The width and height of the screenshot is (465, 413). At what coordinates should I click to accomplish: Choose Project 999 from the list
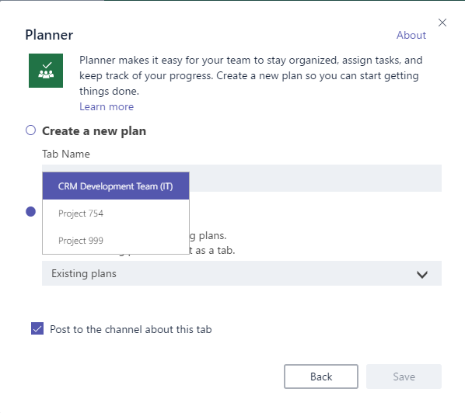(116, 240)
